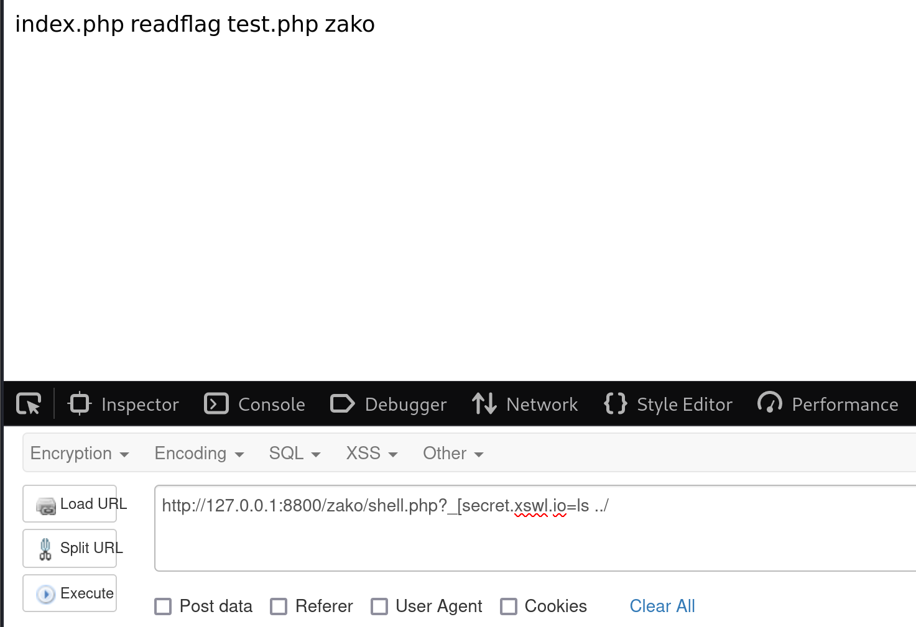Focus the URL text input box

click(x=535, y=528)
